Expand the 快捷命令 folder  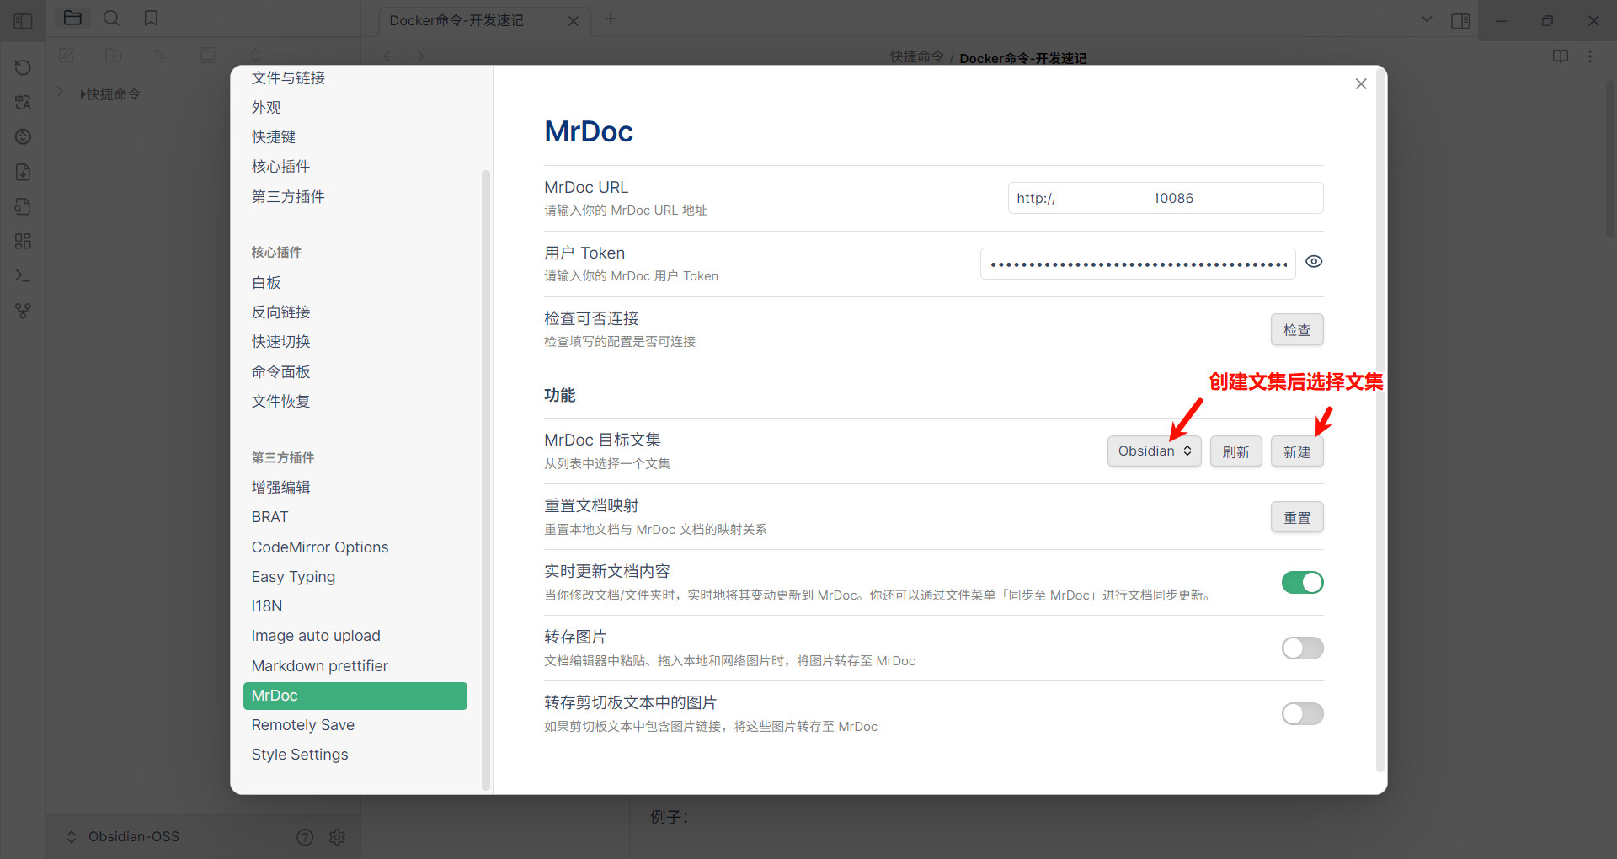pos(60,92)
